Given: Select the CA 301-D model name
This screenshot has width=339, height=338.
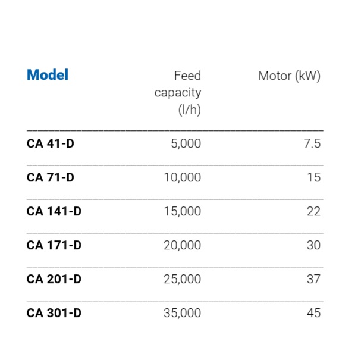Looking at the screenshot, I should (54, 313).
